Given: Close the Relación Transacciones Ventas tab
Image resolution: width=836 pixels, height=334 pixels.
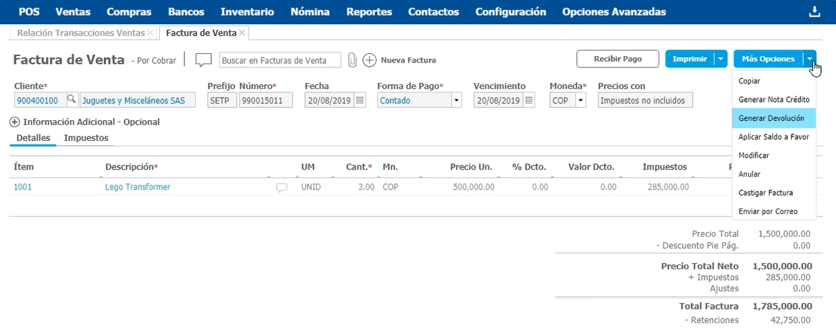Looking at the screenshot, I should pyautogui.click(x=150, y=32).
